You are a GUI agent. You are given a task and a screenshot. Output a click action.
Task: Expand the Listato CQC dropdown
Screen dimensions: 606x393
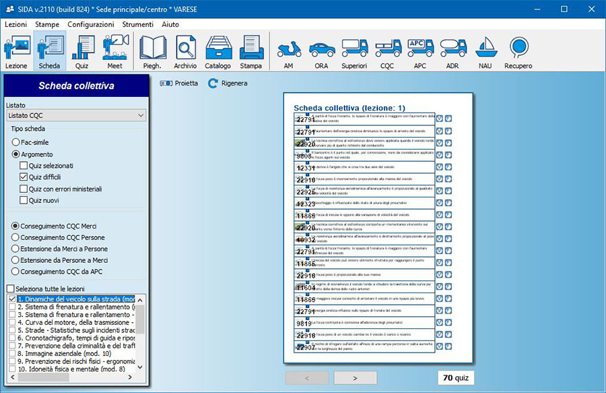point(140,116)
